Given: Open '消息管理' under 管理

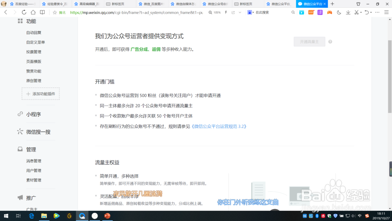Looking at the screenshot, I should [x=34, y=161].
